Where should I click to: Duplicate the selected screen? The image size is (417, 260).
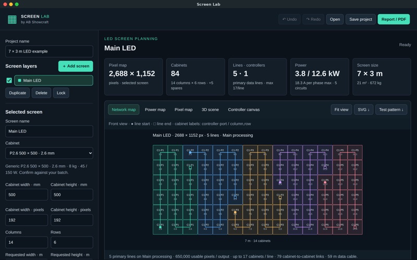click(18, 93)
